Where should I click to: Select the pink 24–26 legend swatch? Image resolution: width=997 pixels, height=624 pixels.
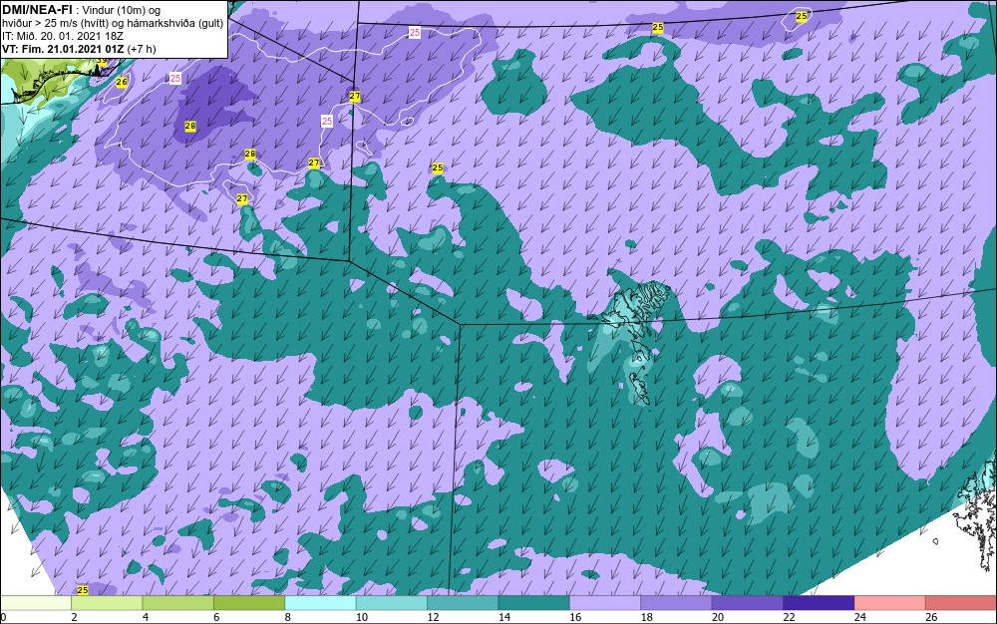[890, 603]
